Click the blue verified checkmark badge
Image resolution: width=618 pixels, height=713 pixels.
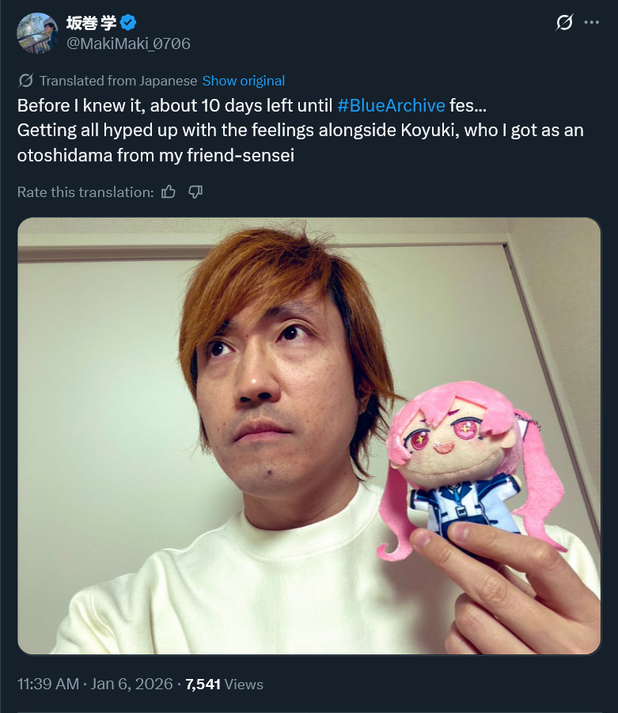(x=128, y=22)
